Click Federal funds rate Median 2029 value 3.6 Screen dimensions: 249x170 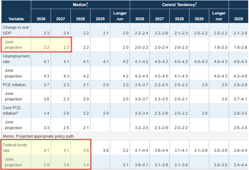pyautogui.click(x=106, y=150)
